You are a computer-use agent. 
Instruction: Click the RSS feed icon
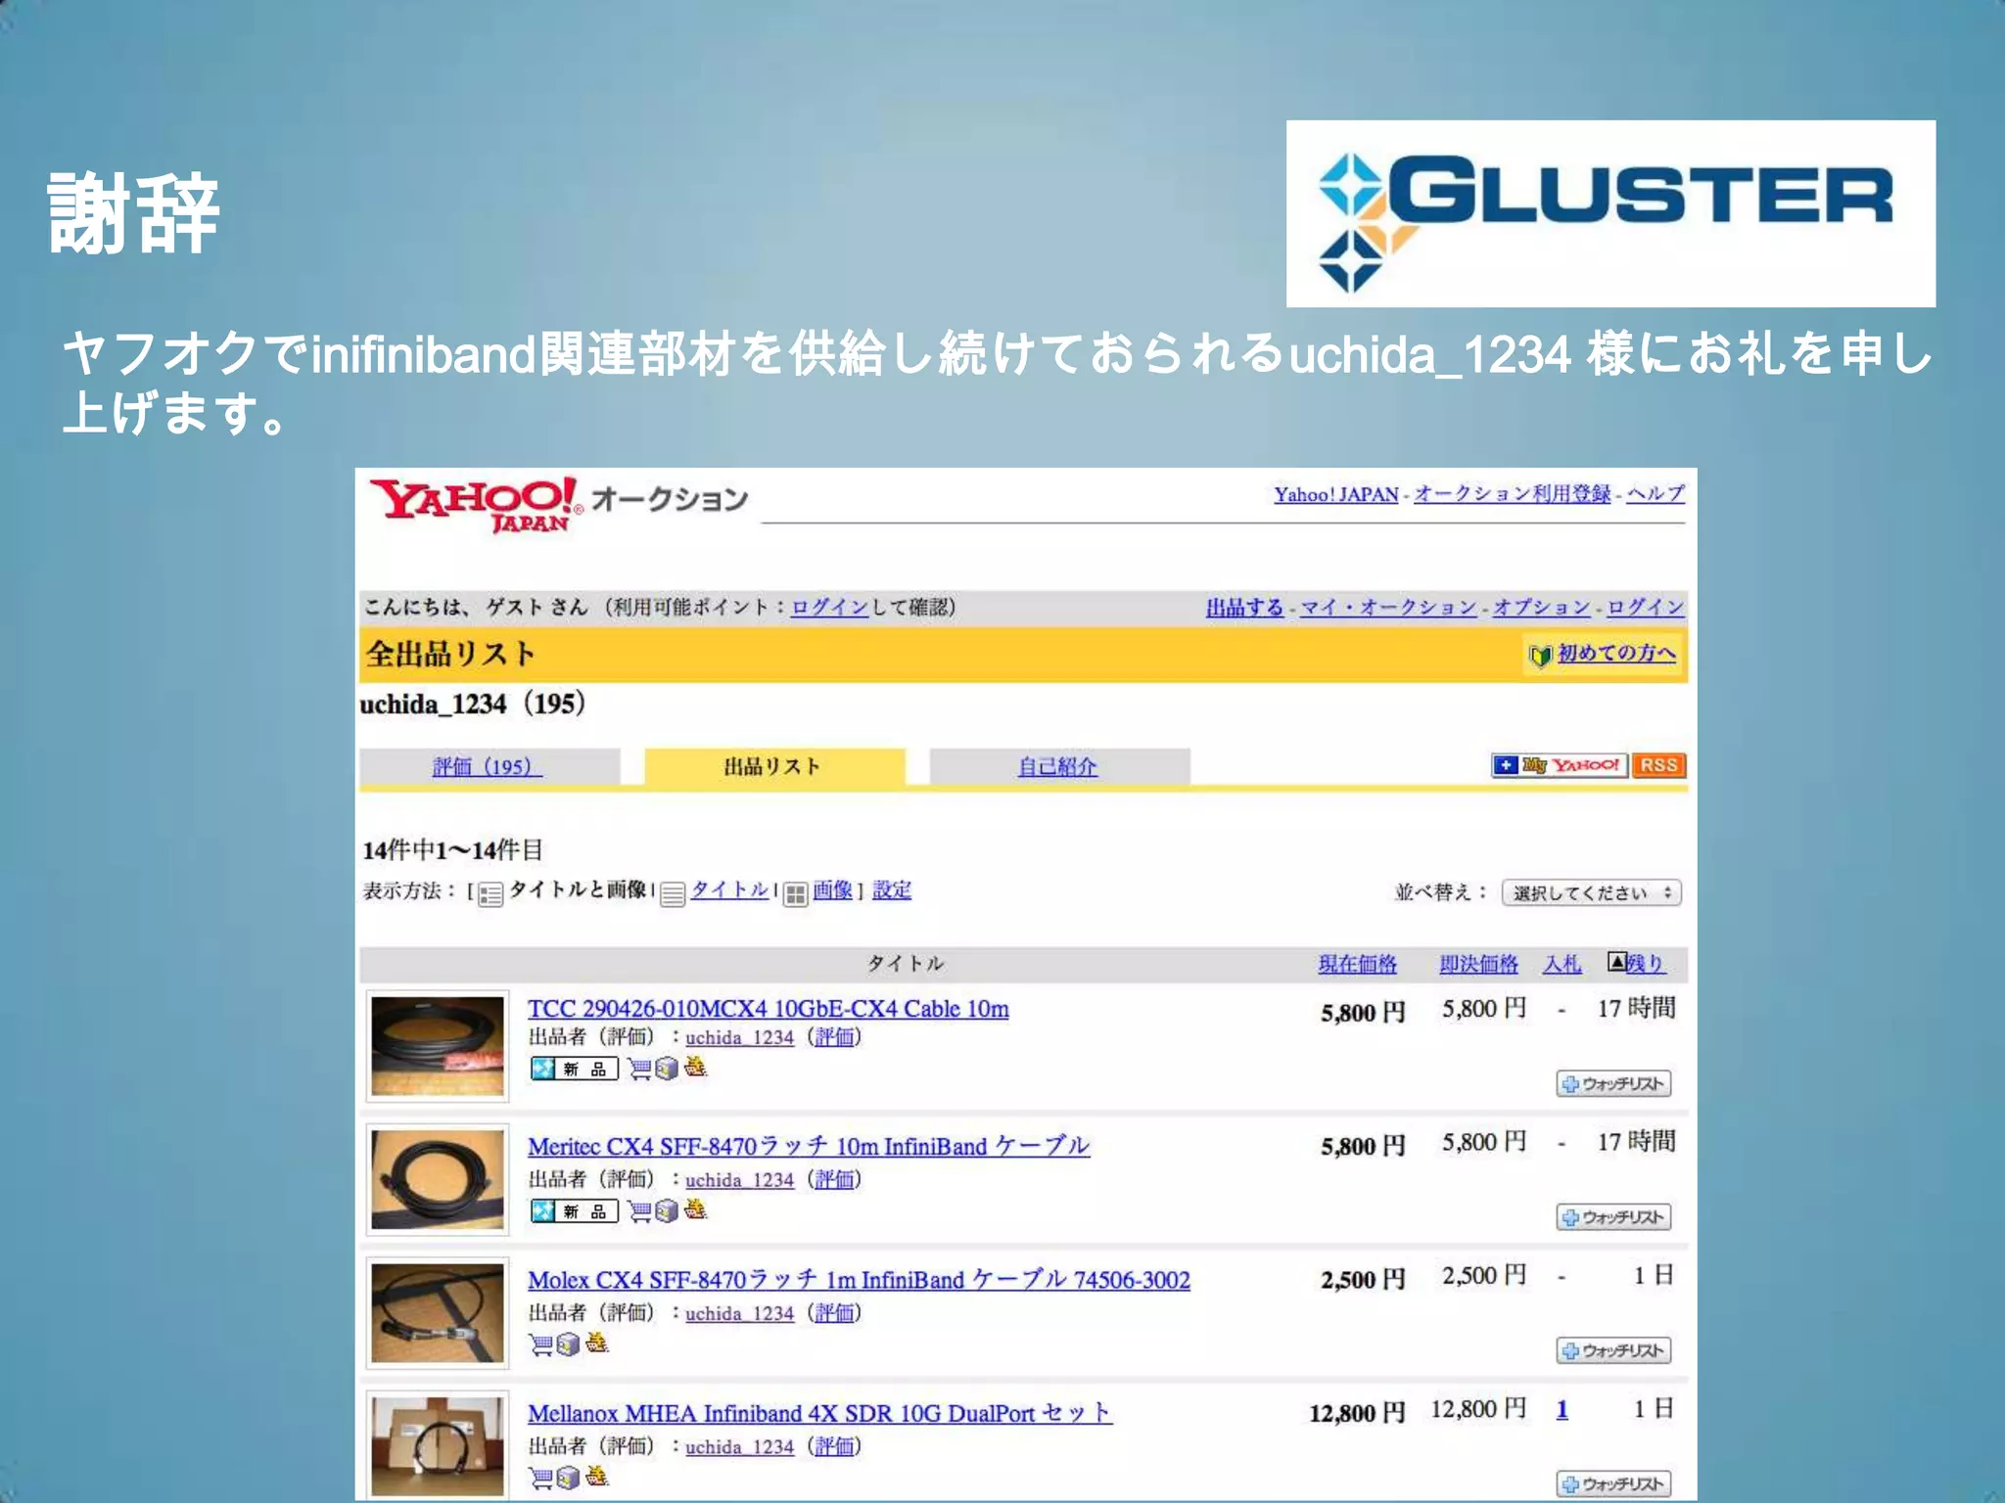tap(1658, 765)
